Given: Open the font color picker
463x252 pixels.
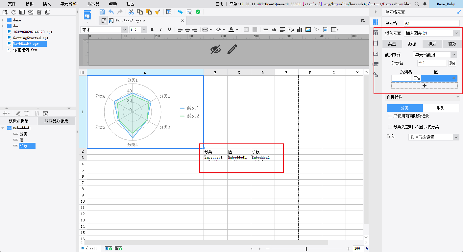Looking at the screenshot, I should point(231,30).
